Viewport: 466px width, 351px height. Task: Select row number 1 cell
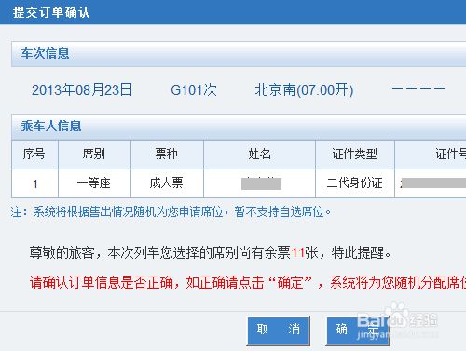[x=34, y=183]
